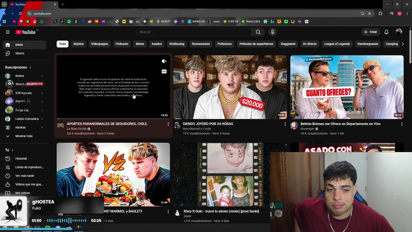412x232 pixels.
Task: Open Videos que me gustan
Action: click(24, 184)
